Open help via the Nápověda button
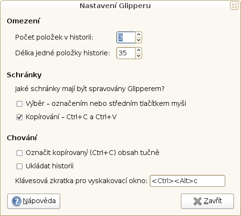The height and width of the screenshot is (216, 241). [x=33, y=201]
